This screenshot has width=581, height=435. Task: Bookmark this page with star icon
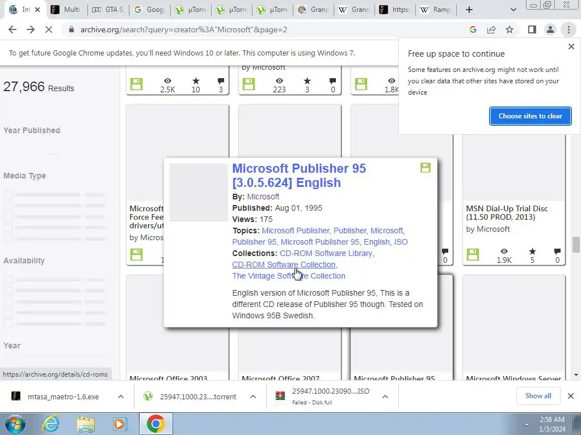coord(510,29)
